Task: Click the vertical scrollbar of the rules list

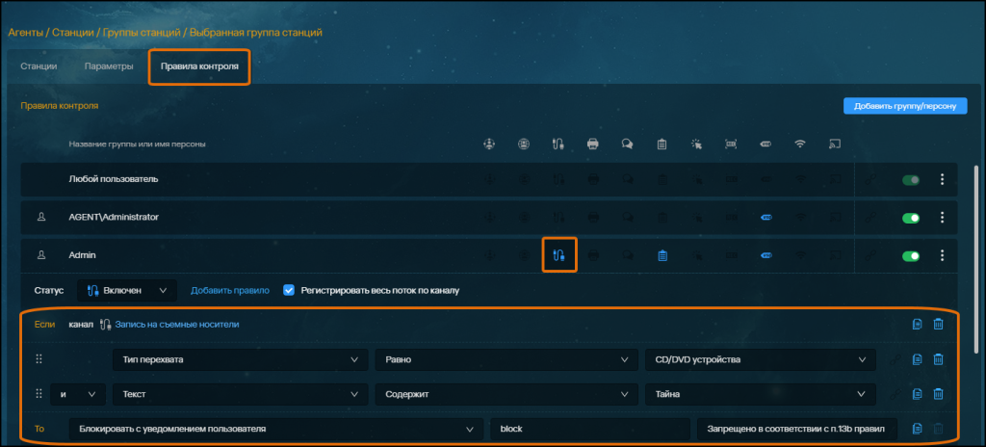Action: pos(976,258)
